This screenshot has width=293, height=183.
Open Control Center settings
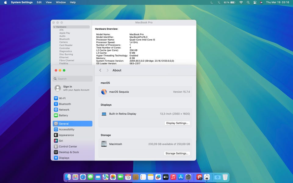click(x=68, y=146)
